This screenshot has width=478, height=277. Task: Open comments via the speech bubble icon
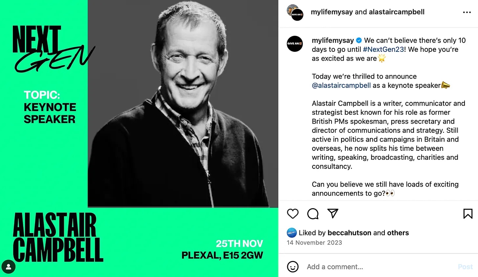coord(313,214)
